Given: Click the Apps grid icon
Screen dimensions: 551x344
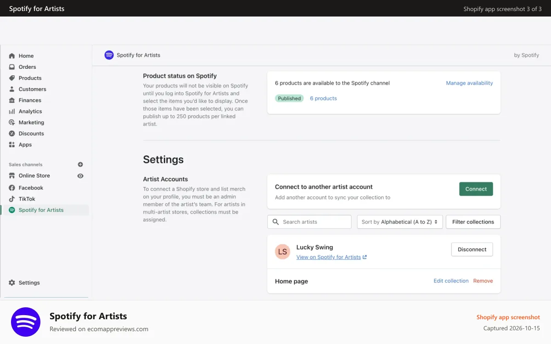Looking at the screenshot, I should pos(12,144).
